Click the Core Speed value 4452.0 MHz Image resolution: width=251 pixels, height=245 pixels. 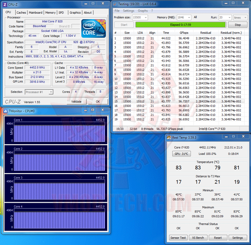[37, 67]
